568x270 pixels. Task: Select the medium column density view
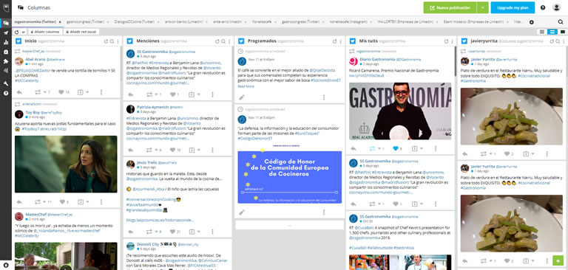click(552, 32)
